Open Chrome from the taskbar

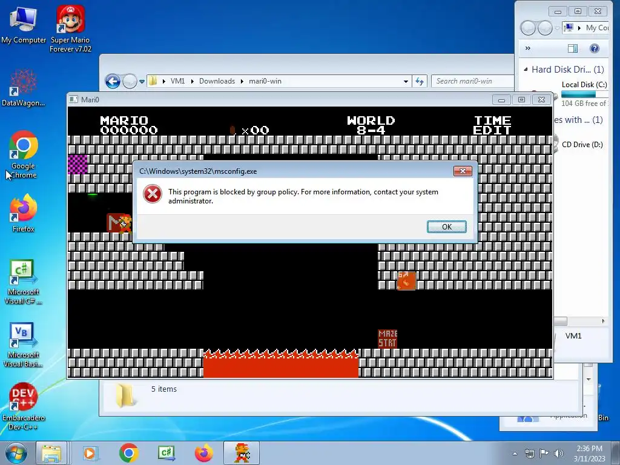(x=128, y=453)
